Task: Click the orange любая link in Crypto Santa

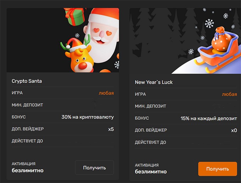Action: 106,93
